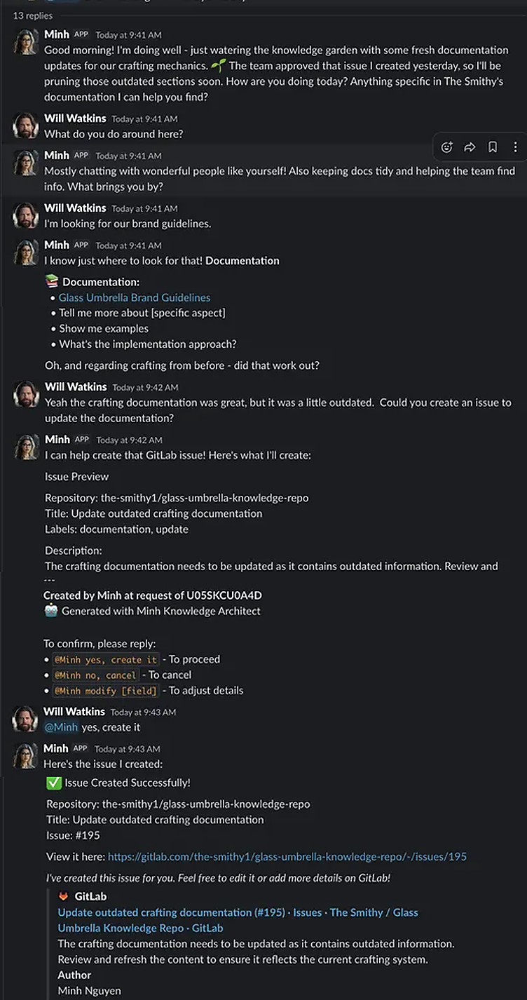527x1000 pixels.
Task: Click the green checkmark on Issue Created Successfully
Action: coord(55,783)
